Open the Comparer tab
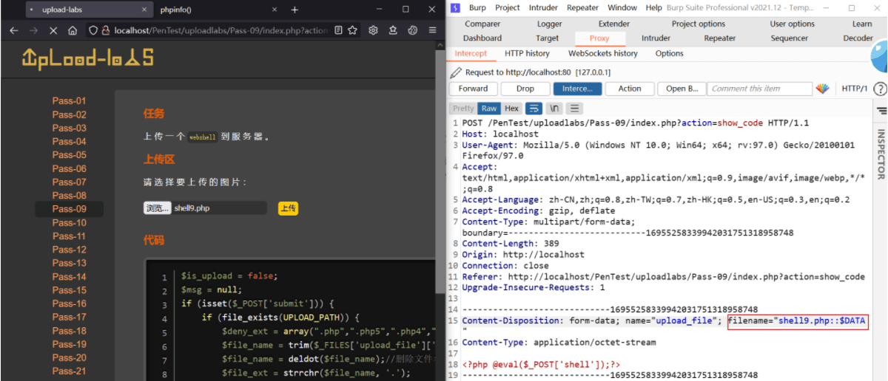The height and width of the screenshot is (381, 888). tap(482, 24)
